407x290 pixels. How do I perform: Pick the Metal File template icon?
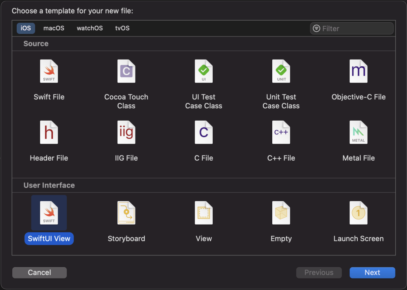coord(359,133)
